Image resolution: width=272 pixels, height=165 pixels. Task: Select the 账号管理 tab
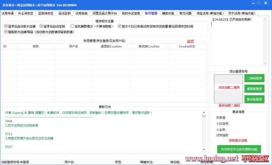[151, 13]
